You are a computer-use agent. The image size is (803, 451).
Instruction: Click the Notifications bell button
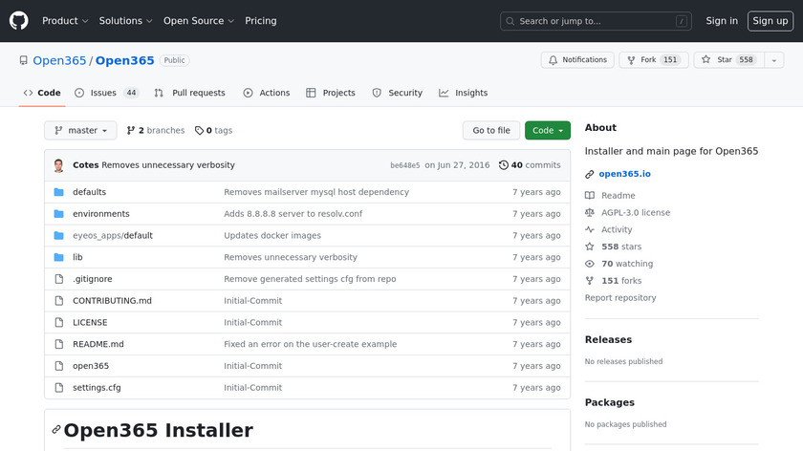pos(577,60)
